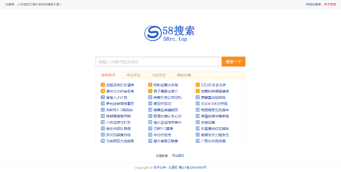
Task: Open the 广西化学品泄漏 topic
Action: click(x=213, y=141)
